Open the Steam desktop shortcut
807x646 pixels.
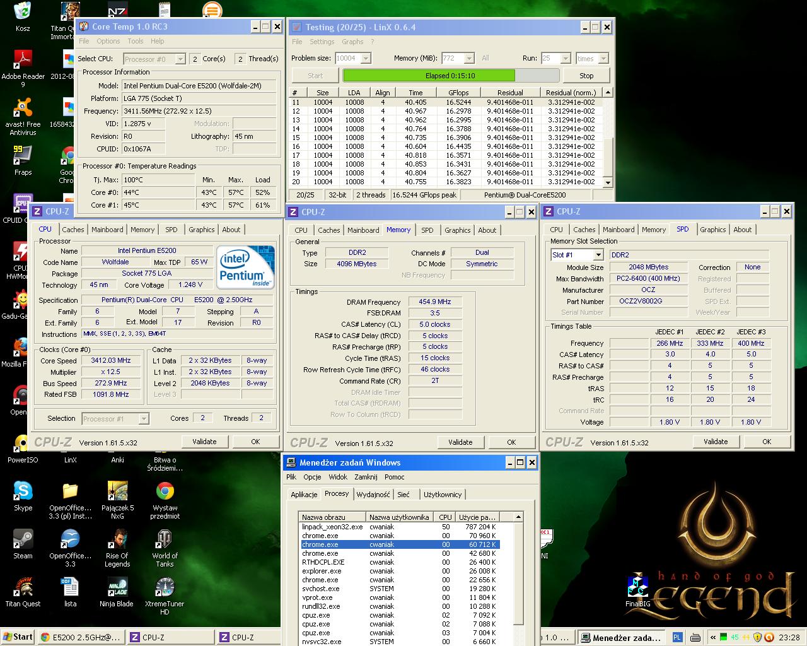tap(23, 540)
